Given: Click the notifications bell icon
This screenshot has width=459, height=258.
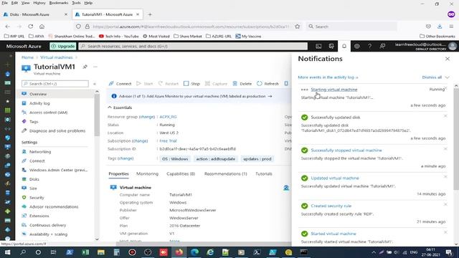Looking at the screenshot, I should 344,46.
